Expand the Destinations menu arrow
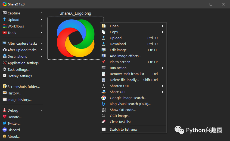 pos(41,56)
